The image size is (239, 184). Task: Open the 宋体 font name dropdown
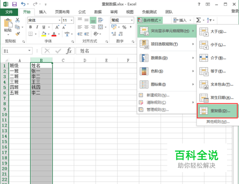59,20
